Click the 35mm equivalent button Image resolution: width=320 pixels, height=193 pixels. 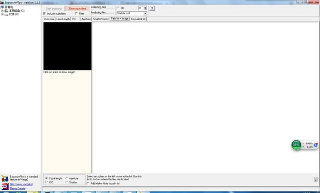(77, 9)
